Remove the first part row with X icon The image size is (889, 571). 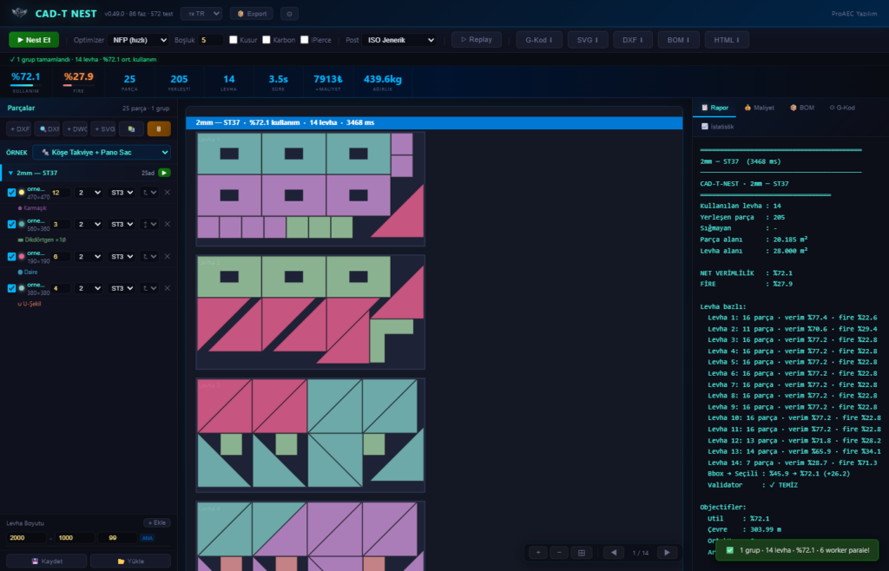tap(168, 193)
